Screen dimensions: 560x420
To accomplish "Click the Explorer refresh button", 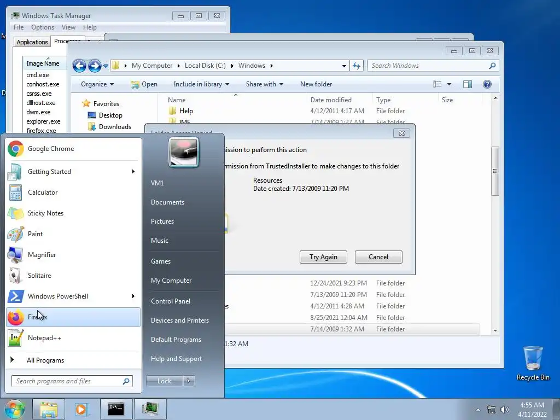I will click(x=357, y=66).
